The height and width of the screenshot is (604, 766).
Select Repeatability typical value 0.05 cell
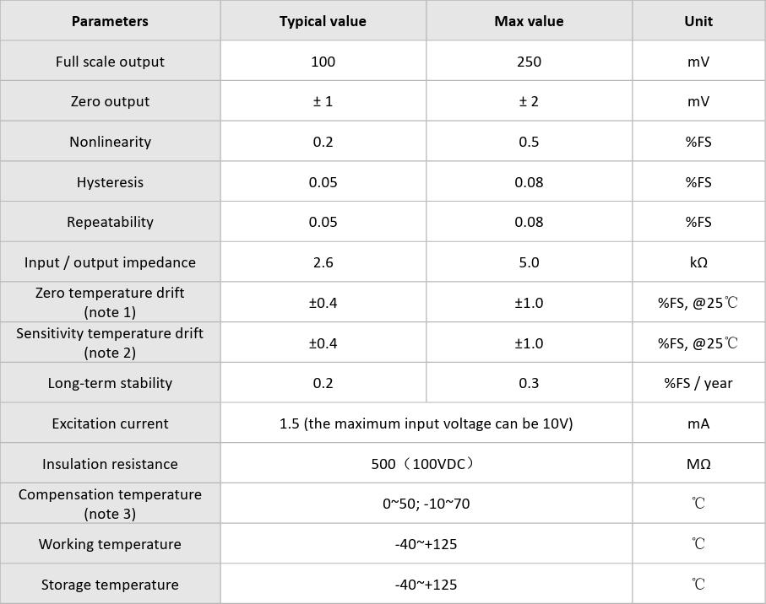pyautogui.click(x=323, y=222)
